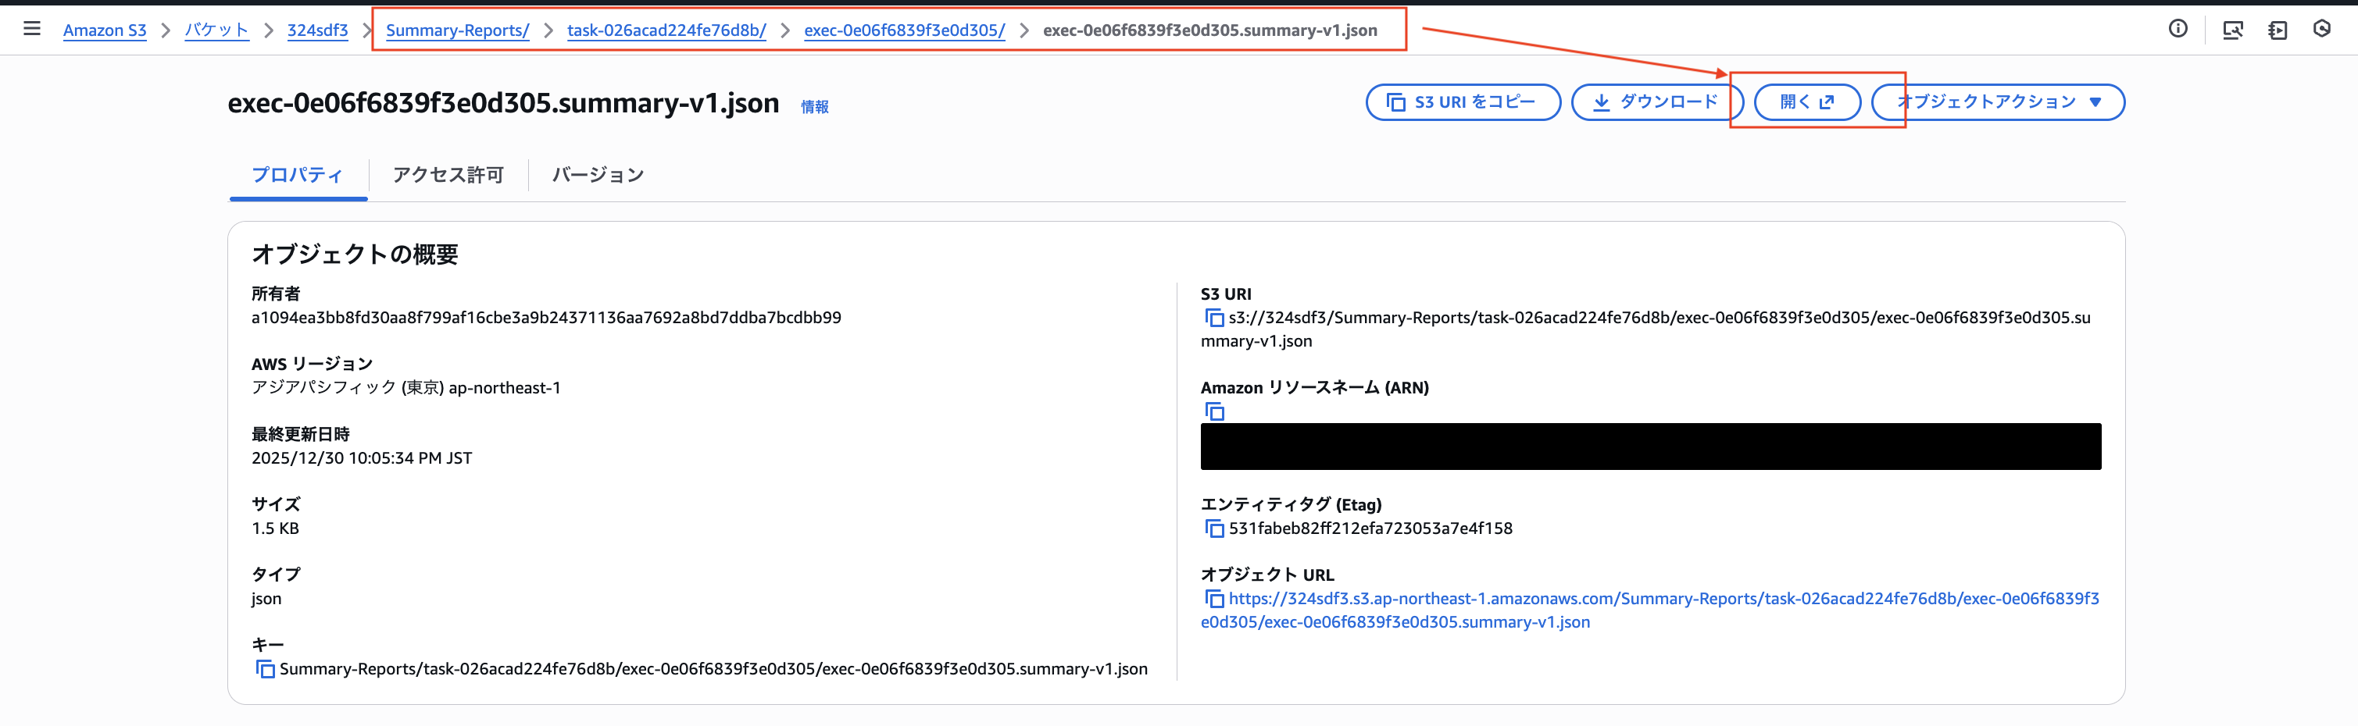Copy the S3 URI with the adjacent copy icon
This screenshot has height=726, width=2358.
(1216, 317)
